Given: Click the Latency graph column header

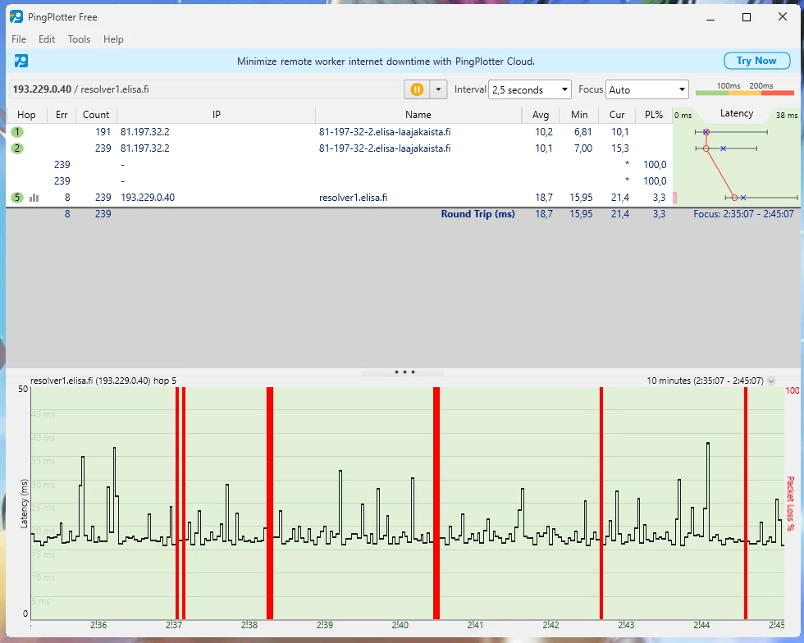Looking at the screenshot, I should point(737,113).
